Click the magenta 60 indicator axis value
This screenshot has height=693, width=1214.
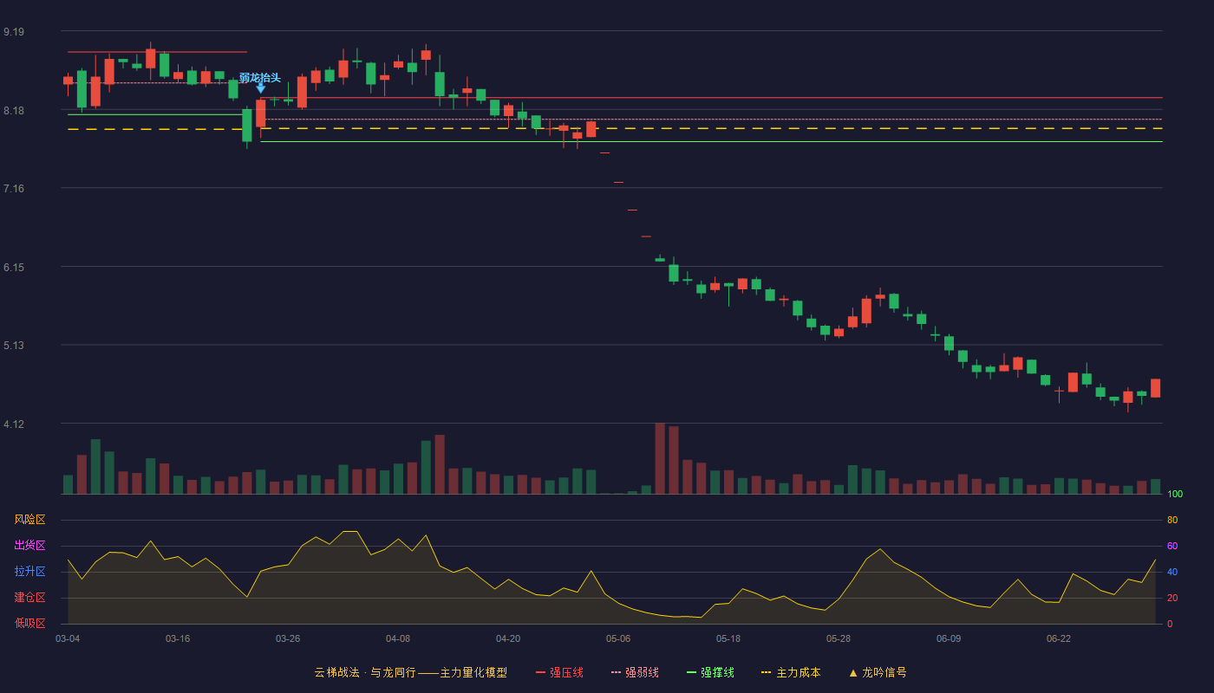[x=1172, y=546]
